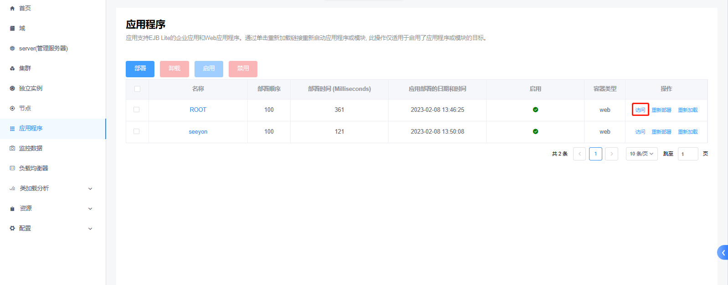The width and height of the screenshot is (728, 285).
Task: Open 独立实例 in the sidebar
Action: pyautogui.click(x=53, y=88)
